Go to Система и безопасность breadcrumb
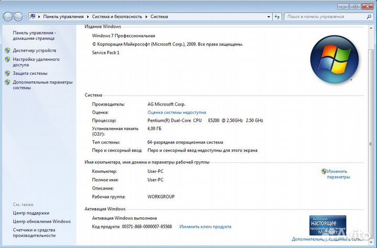This screenshot has height=248, width=377. pyautogui.click(x=117, y=17)
